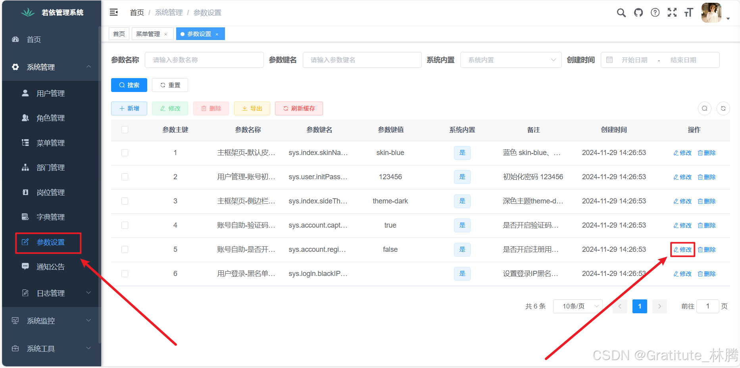This screenshot has width=740, height=368.
Task: Click the 重置 reset button
Action: (170, 85)
